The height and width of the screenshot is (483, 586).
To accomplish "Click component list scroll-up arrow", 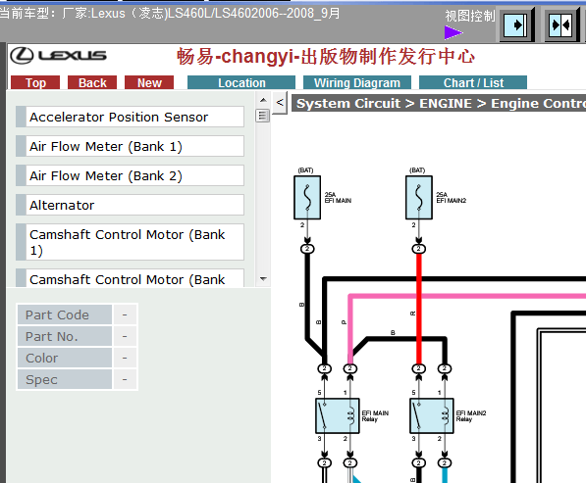I will (263, 100).
